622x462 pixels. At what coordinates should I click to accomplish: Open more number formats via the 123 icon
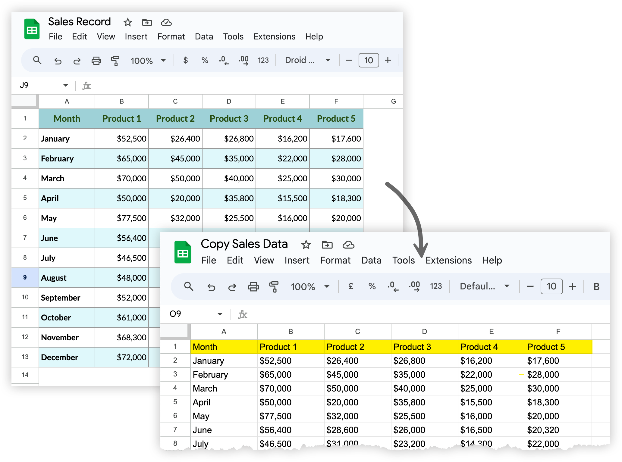click(x=263, y=60)
